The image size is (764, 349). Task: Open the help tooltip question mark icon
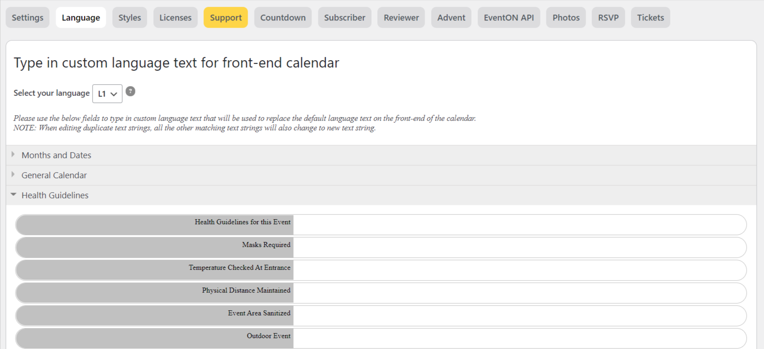point(130,92)
